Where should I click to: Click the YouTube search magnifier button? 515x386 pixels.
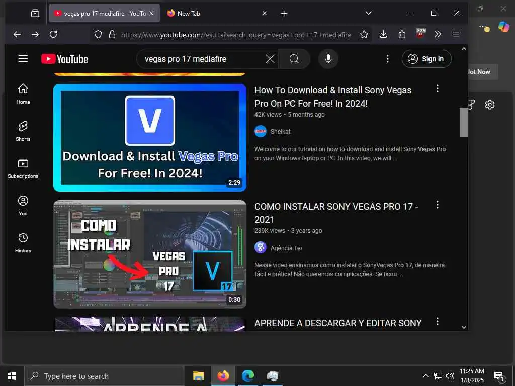[x=294, y=59]
